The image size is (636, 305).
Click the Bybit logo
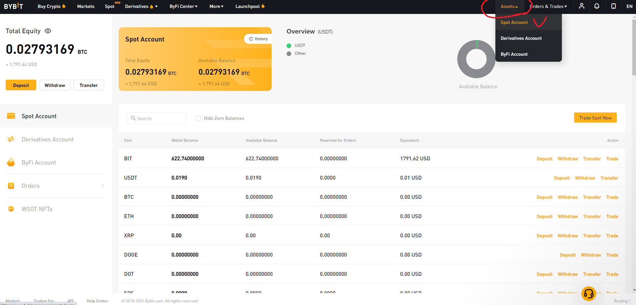coord(14,6)
